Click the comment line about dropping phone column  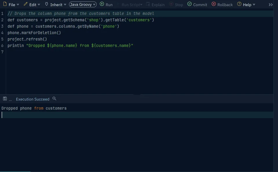tap(81, 13)
